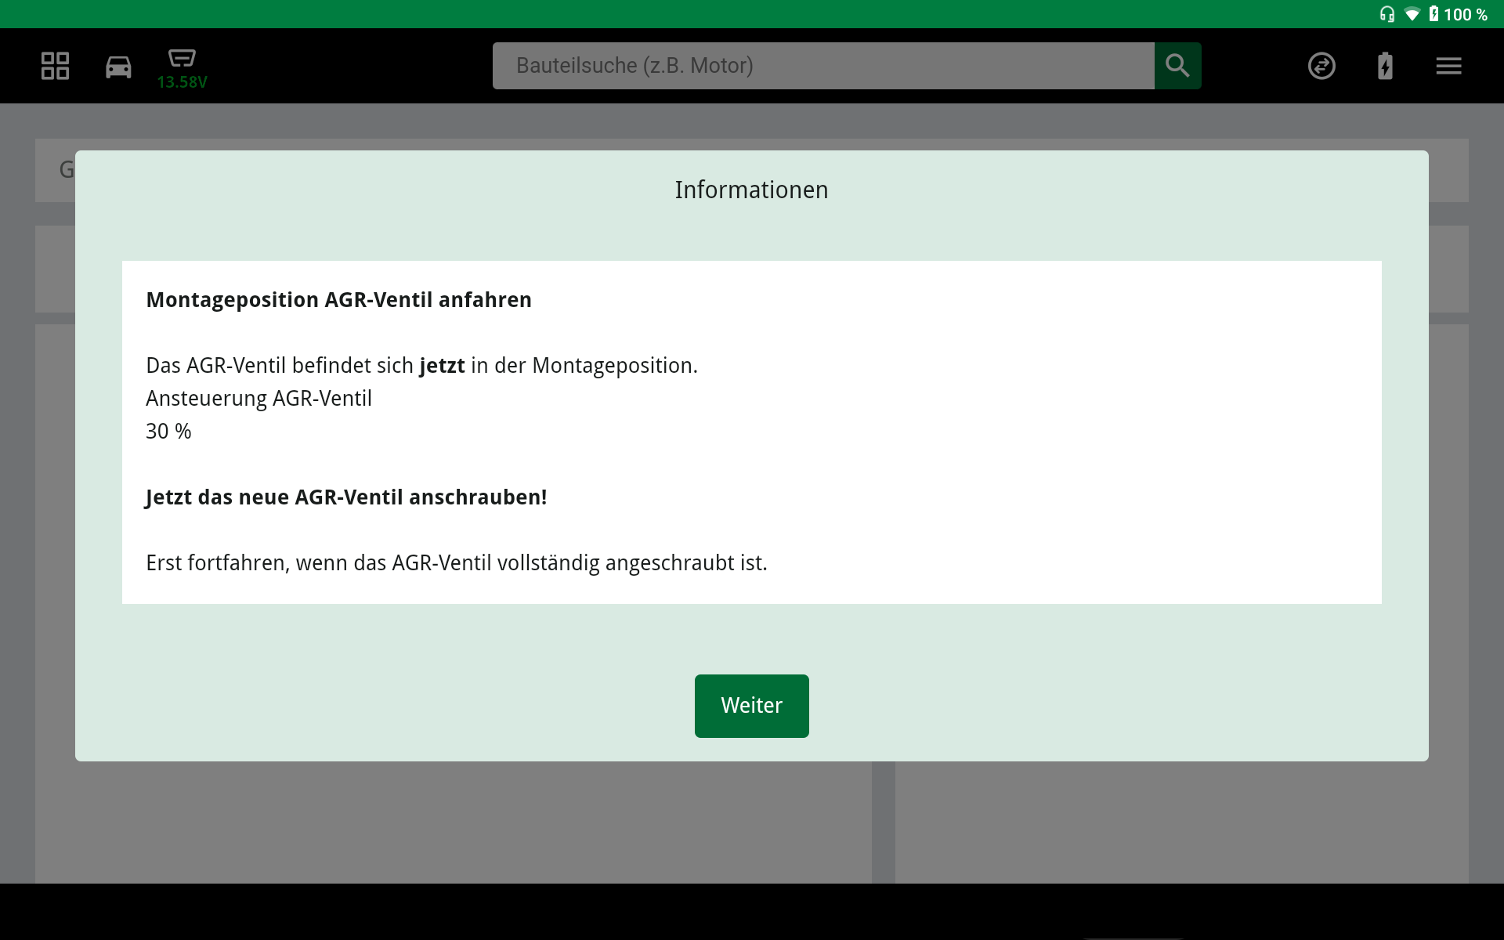
Task: Open the app overview grid icon
Action: [x=54, y=66]
